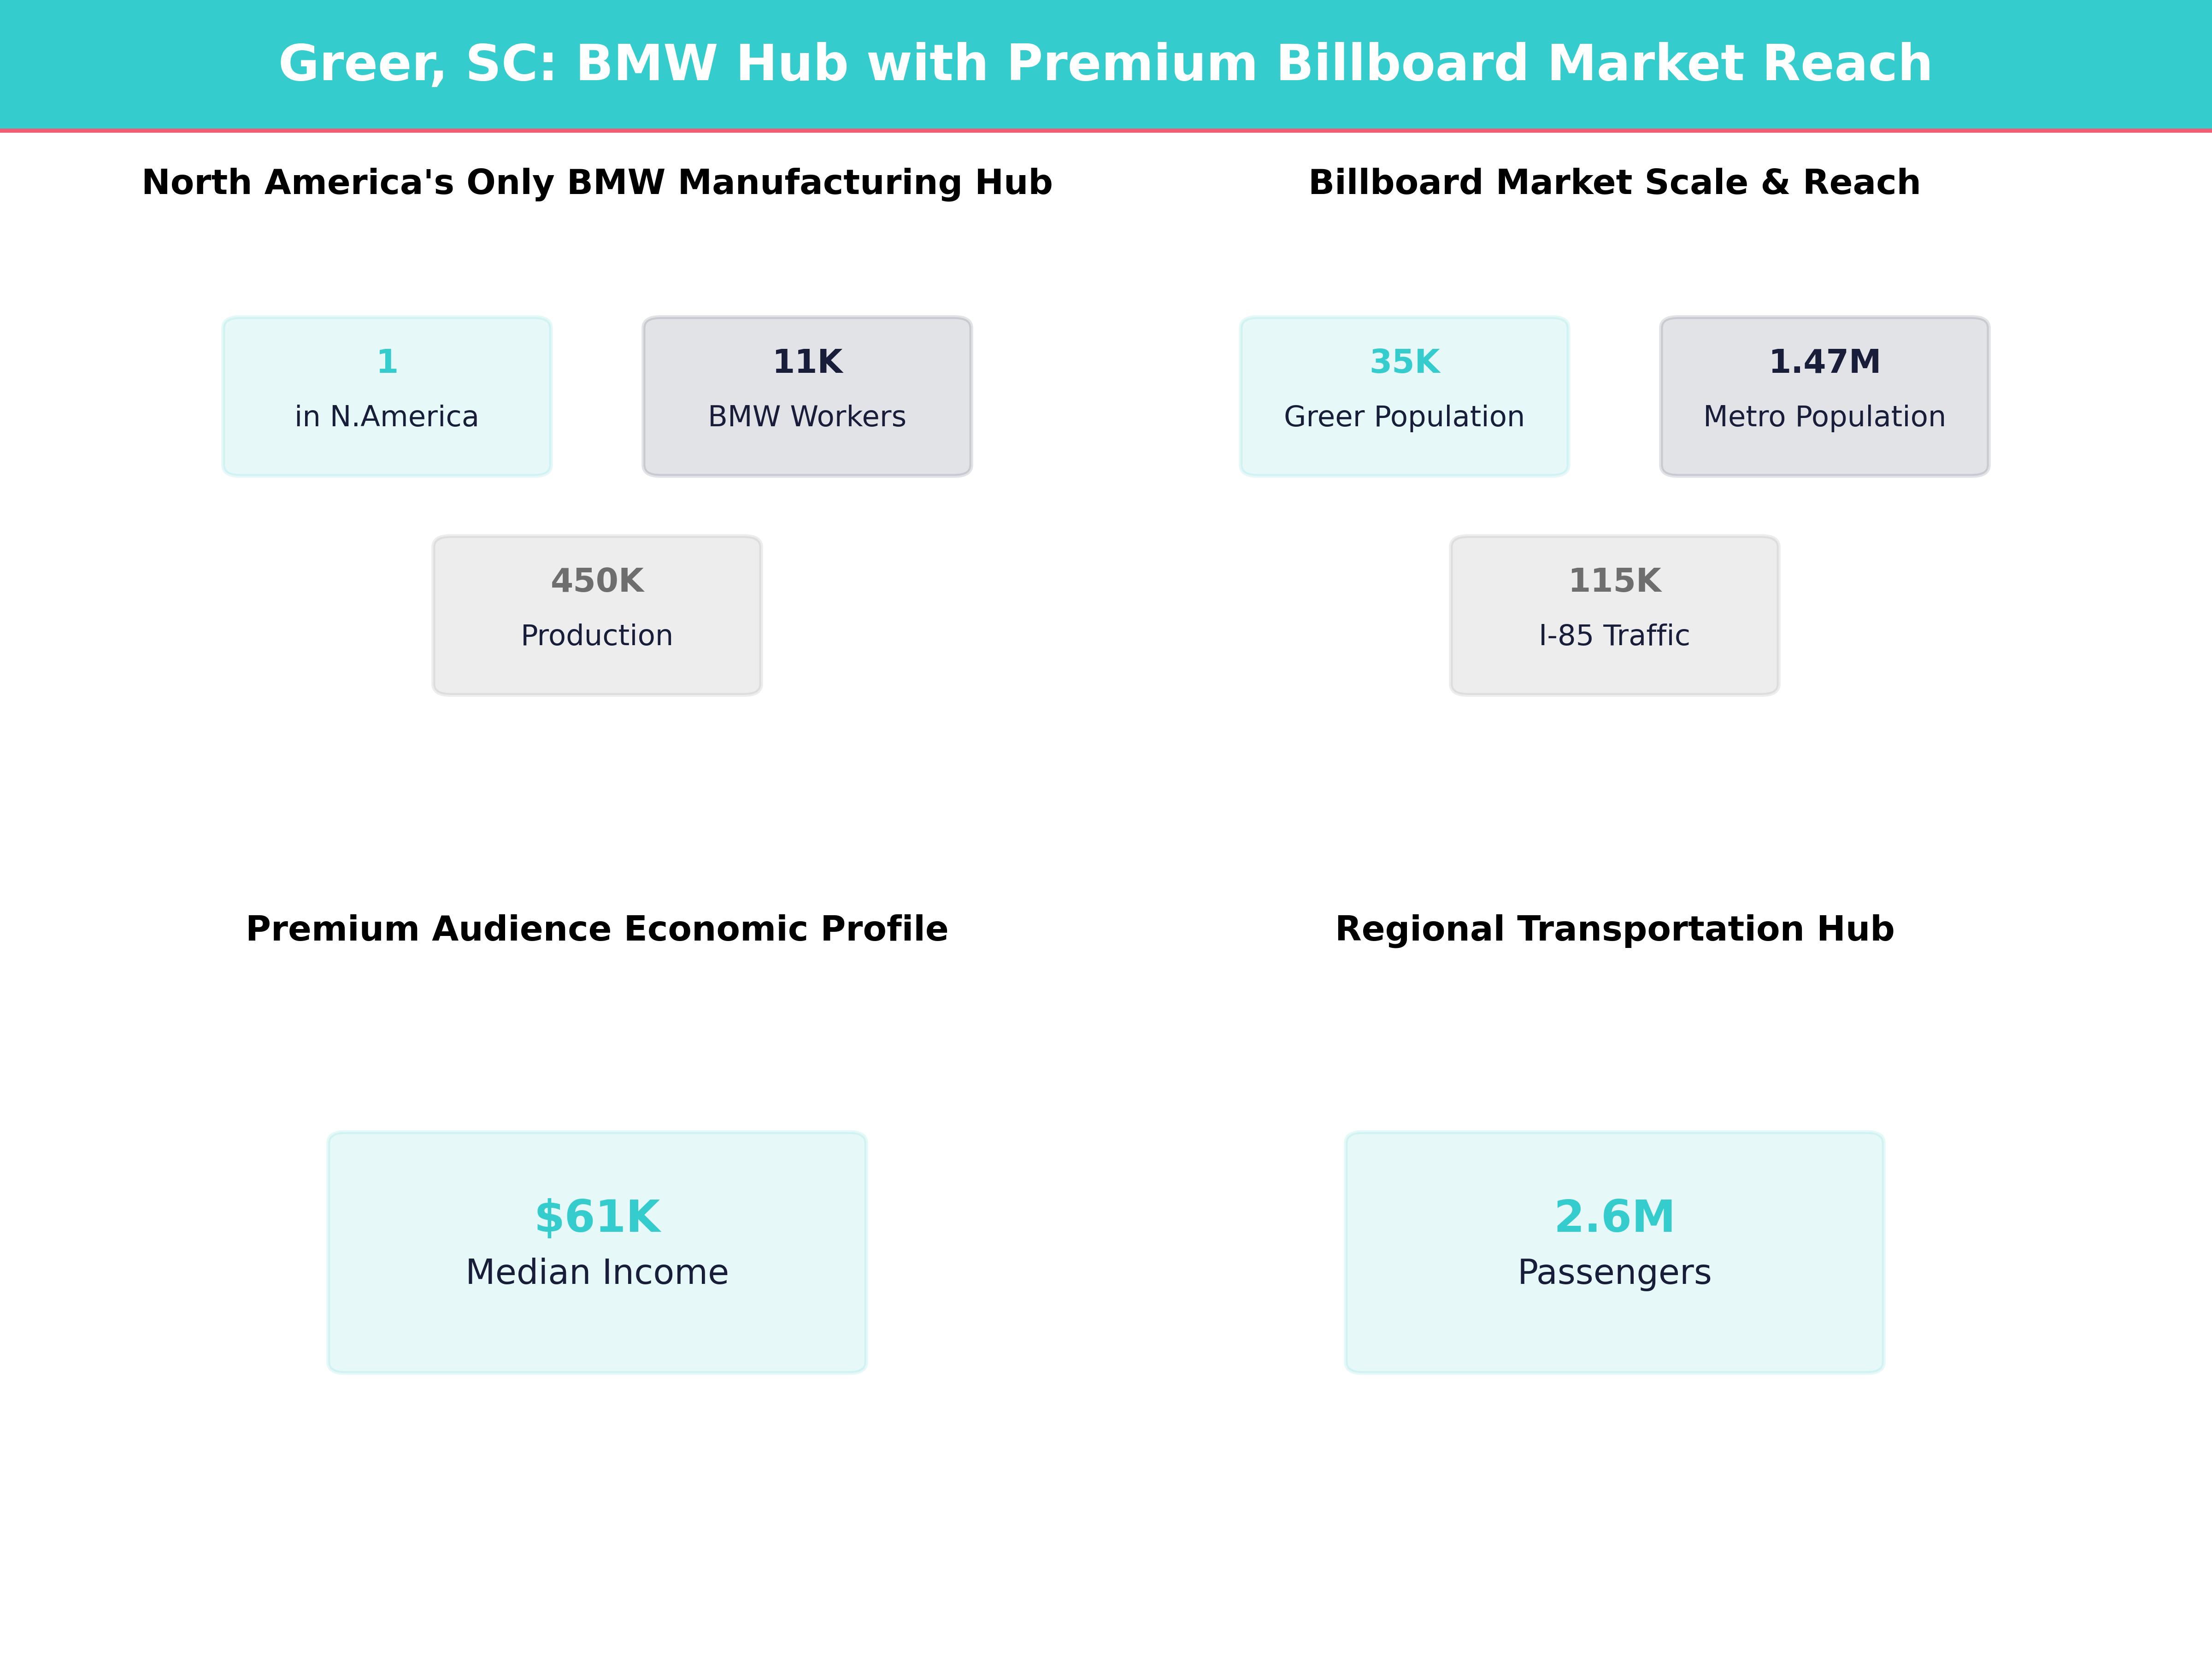Click the main title banner text
2212x1659 pixels.
(x=1105, y=63)
